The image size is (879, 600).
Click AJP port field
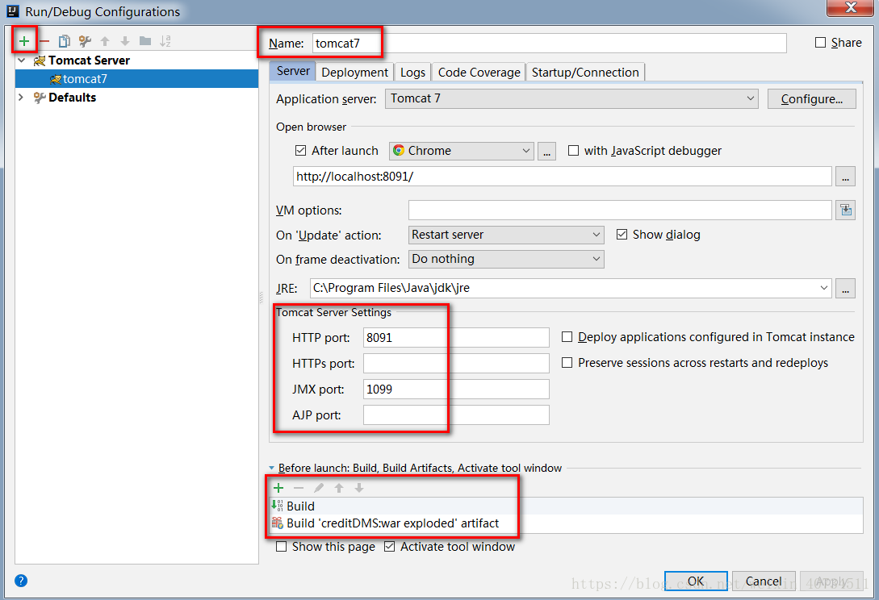(x=456, y=415)
